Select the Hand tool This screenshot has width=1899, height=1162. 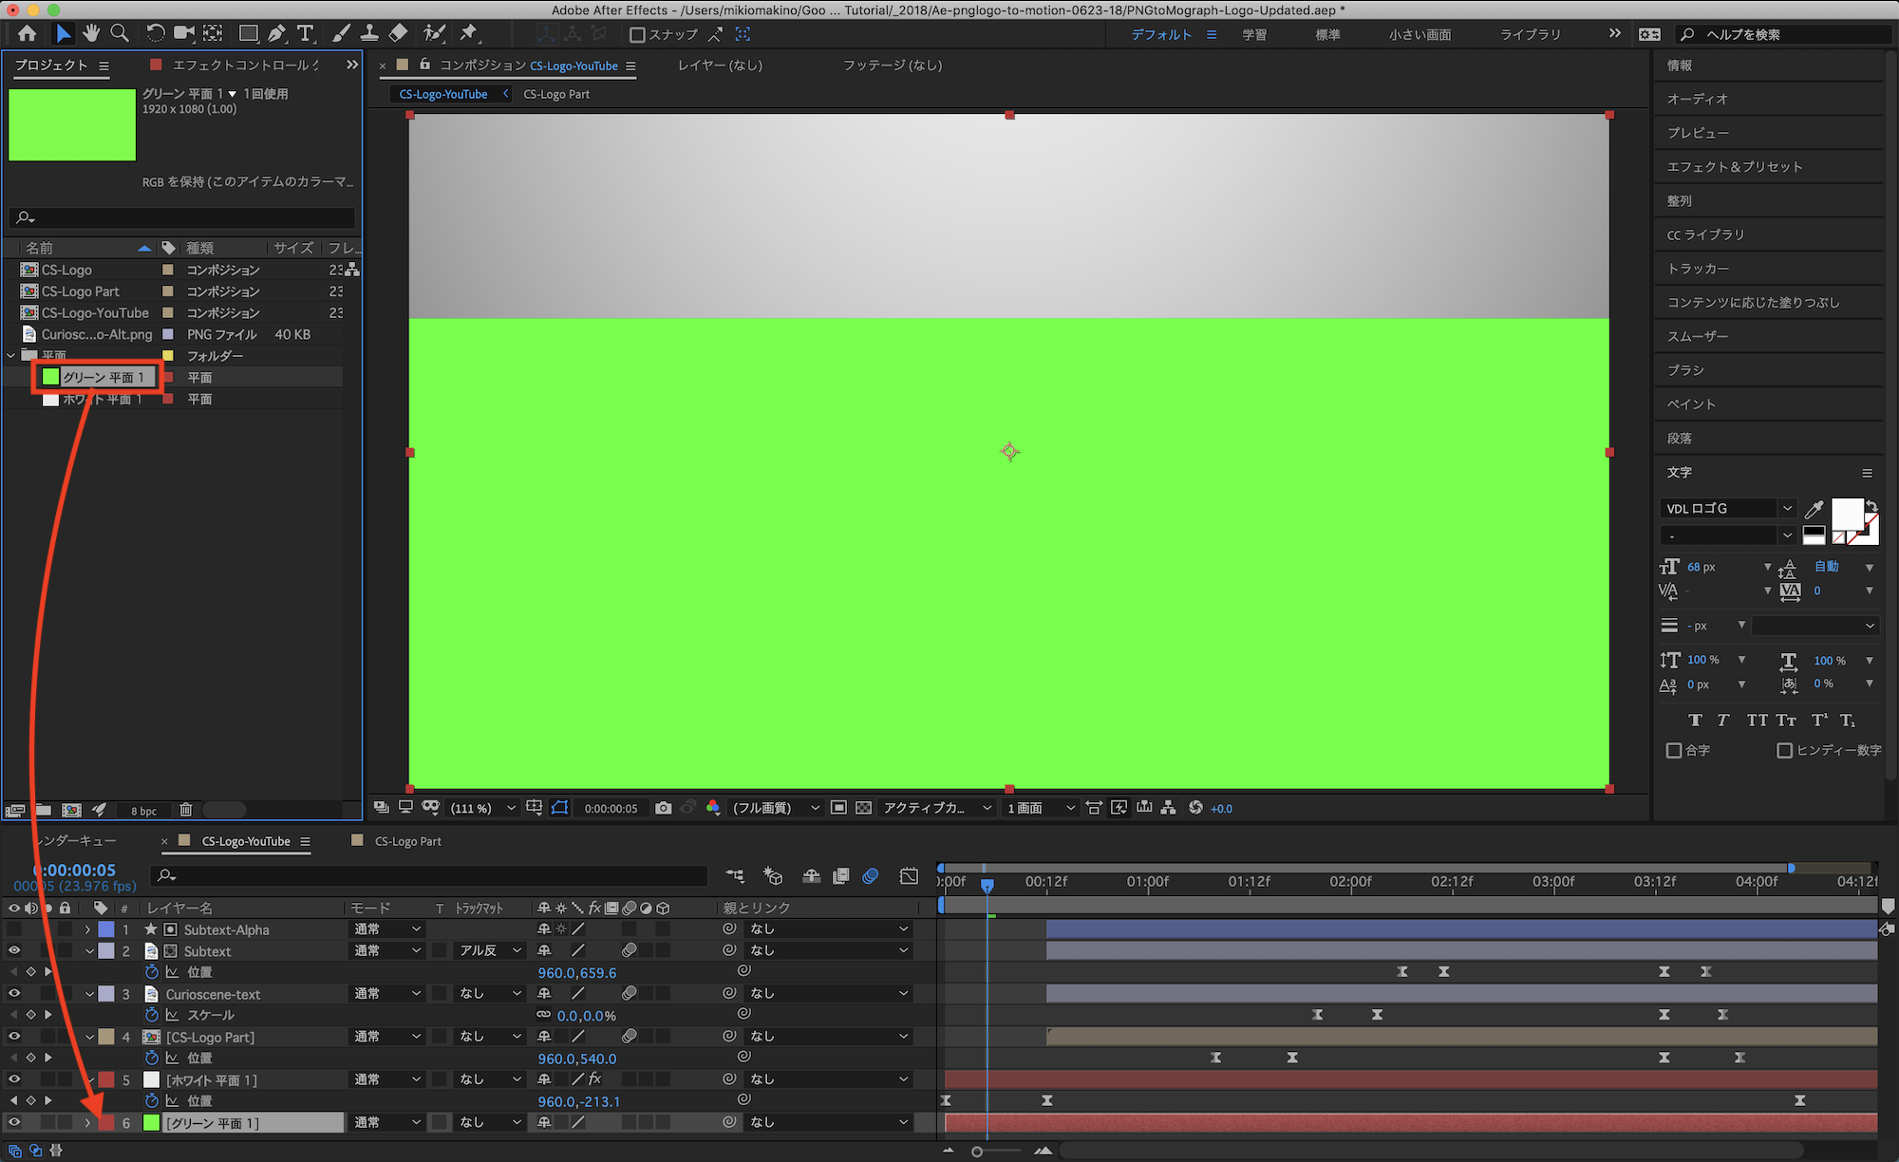(91, 34)
